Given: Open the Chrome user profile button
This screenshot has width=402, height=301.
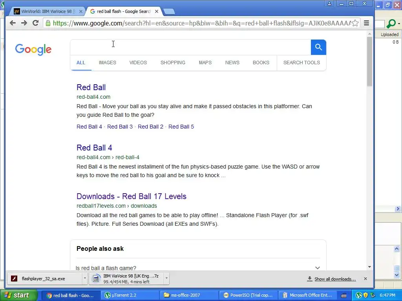Looking at the screenshot, I should point(329,4).
